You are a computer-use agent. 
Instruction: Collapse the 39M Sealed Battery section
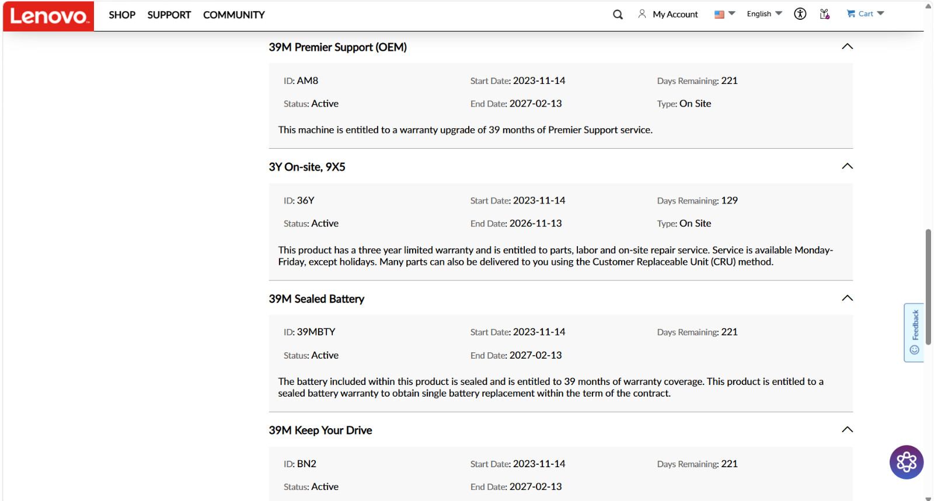[x=848, y=298]
